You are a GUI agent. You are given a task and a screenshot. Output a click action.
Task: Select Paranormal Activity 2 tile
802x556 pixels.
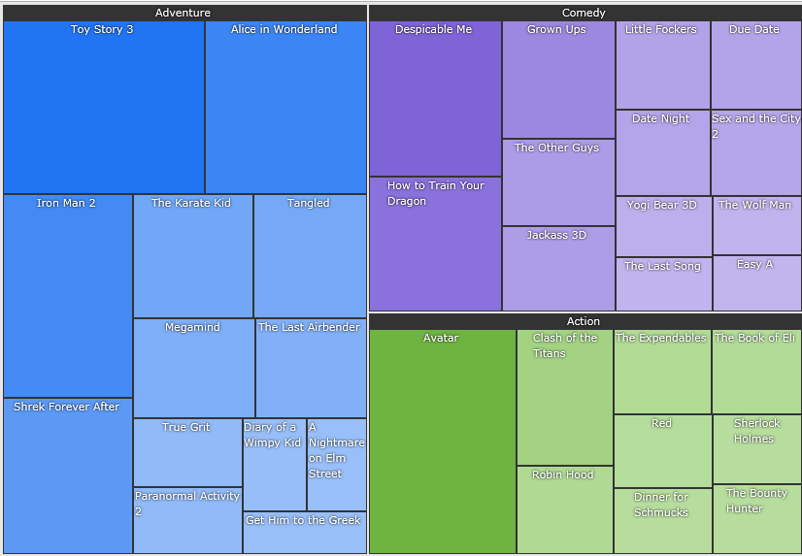click(187, 520)
